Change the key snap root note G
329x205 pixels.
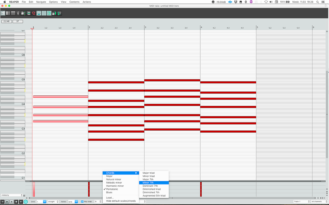98,202
